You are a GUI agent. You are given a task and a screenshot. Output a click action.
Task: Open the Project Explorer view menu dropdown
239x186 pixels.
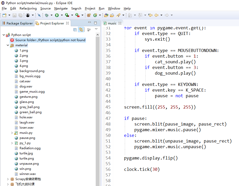point(96,29)
